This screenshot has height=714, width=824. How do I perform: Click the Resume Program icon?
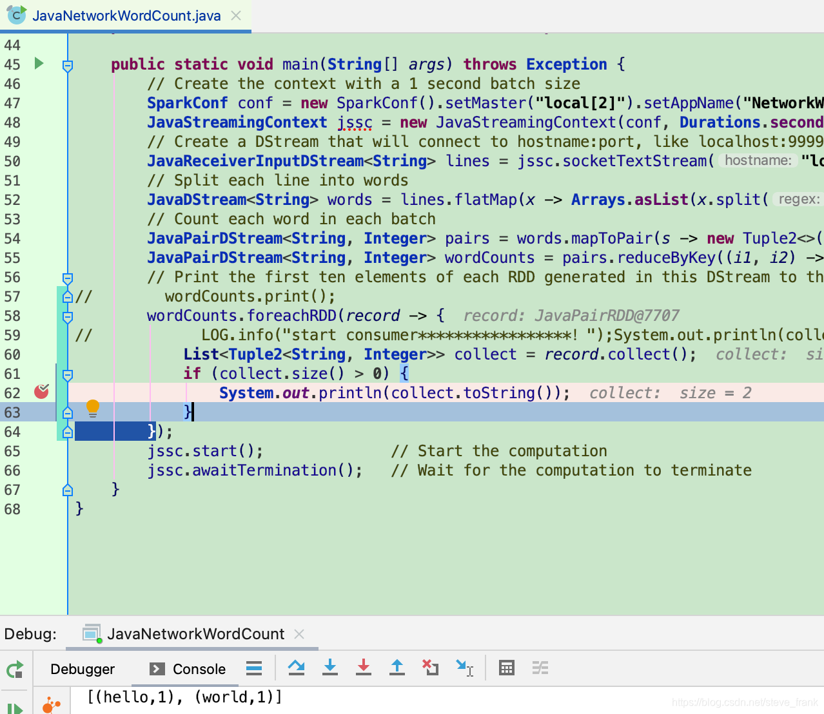(15, 709)
